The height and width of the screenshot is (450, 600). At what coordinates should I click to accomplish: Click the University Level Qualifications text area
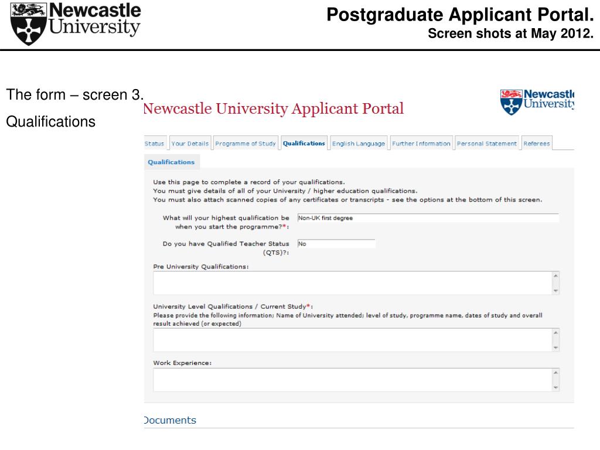[x=352, y=340]
